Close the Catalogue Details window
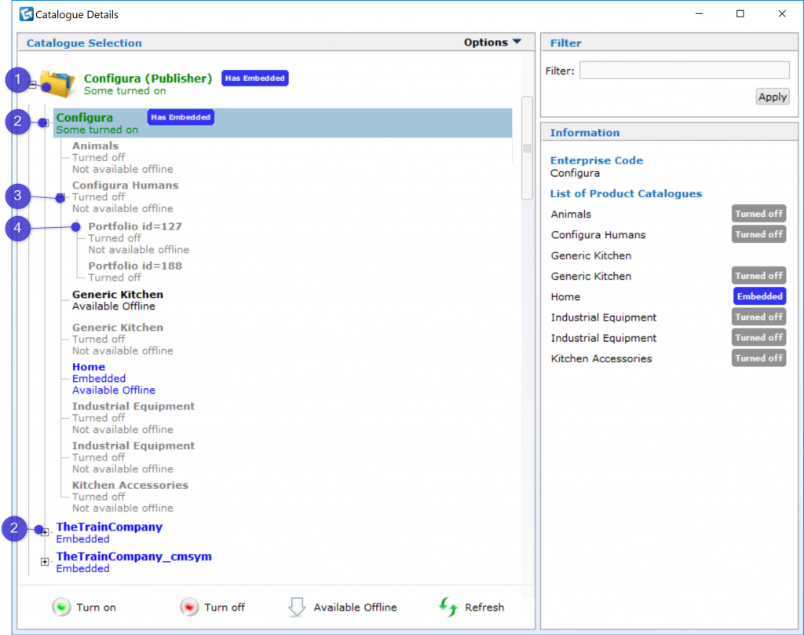This screenshot has width=804, height=635. tap(782, 14)
